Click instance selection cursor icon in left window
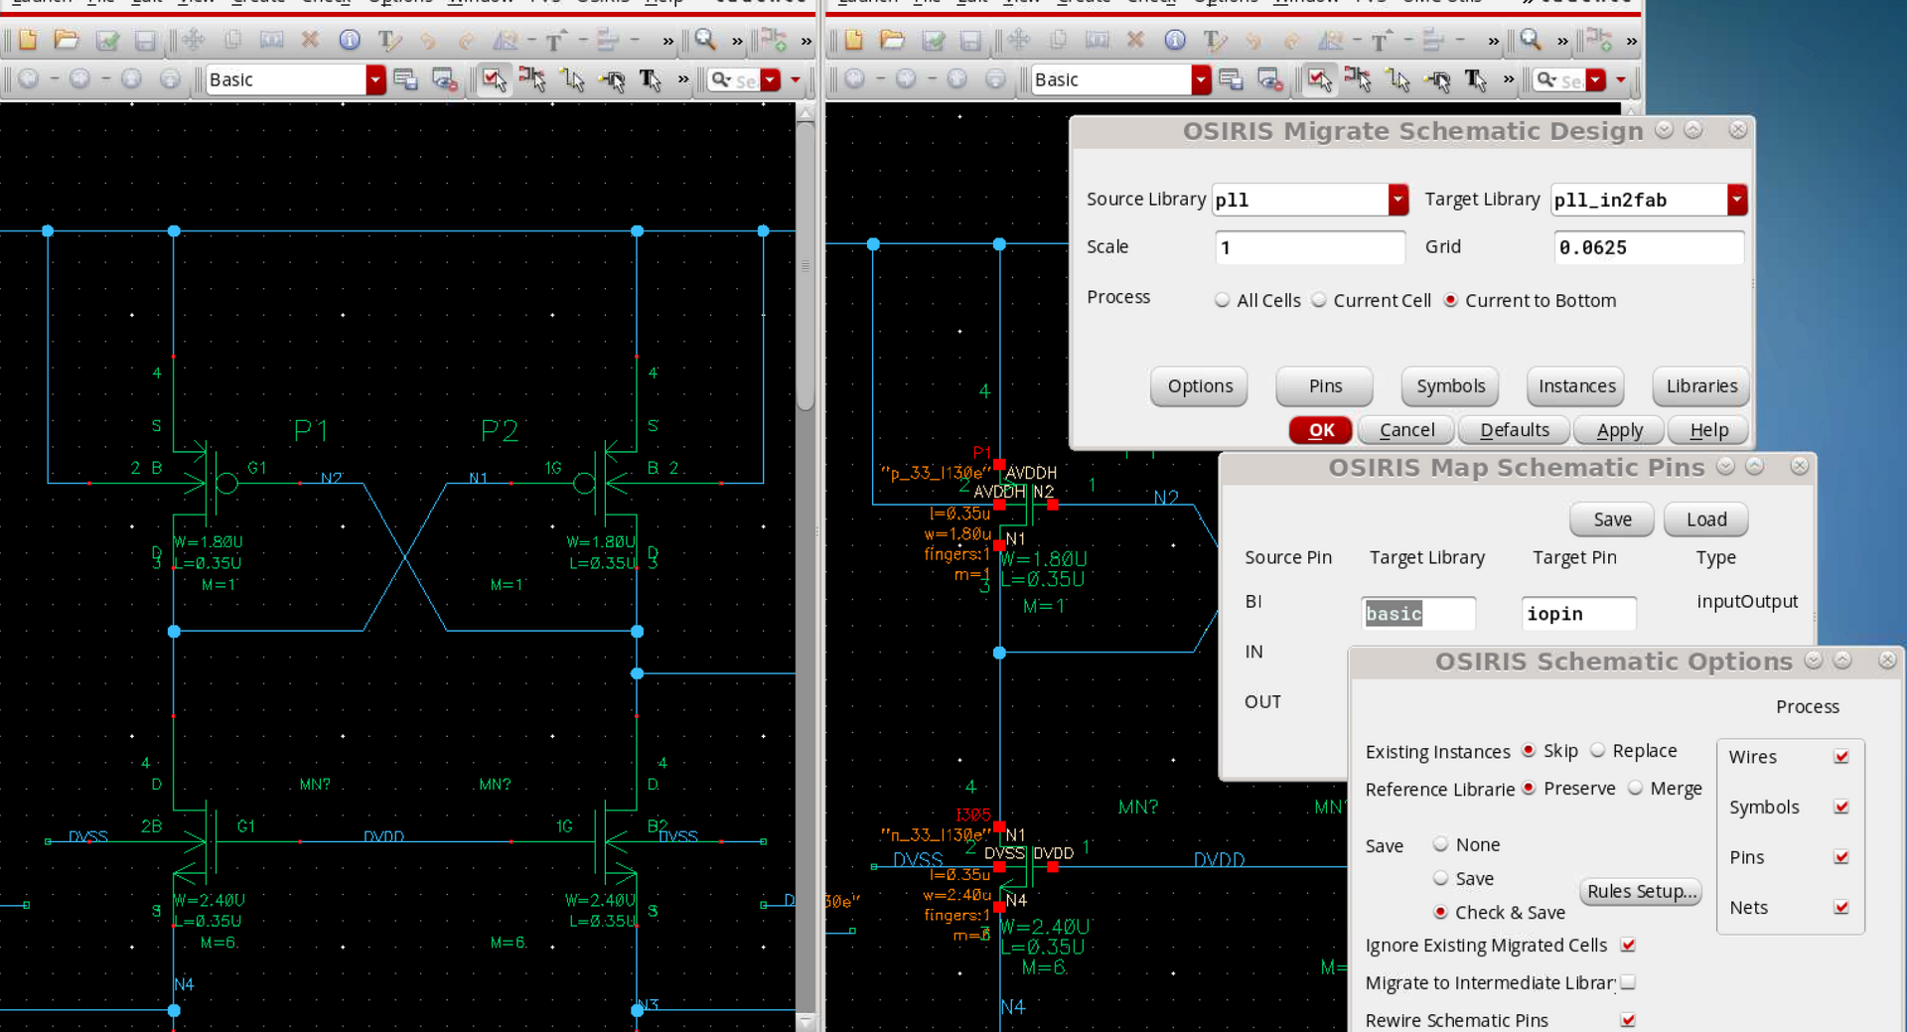This screenshot has width=1907, height=1032. [532, 79]
